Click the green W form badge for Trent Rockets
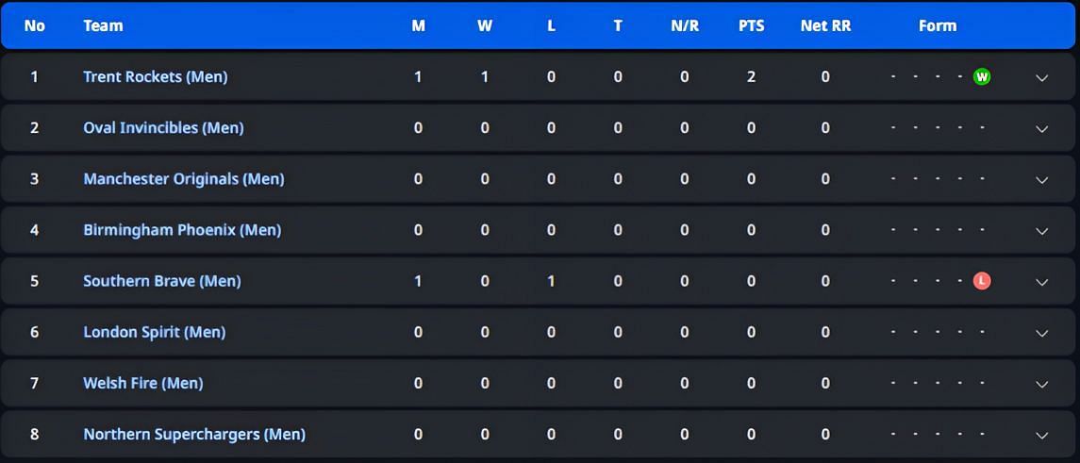Viewport: 1080px width, 463px height. click(982, 76)
